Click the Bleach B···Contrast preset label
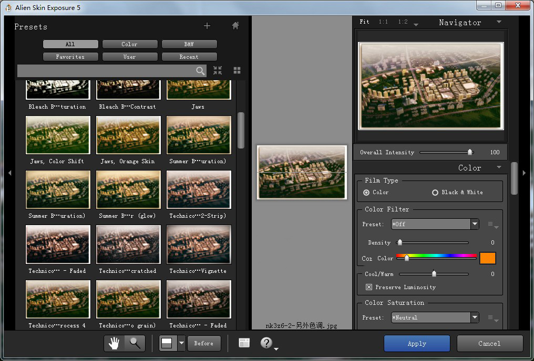This screenshot has width=534, height=361. [127, 107]
